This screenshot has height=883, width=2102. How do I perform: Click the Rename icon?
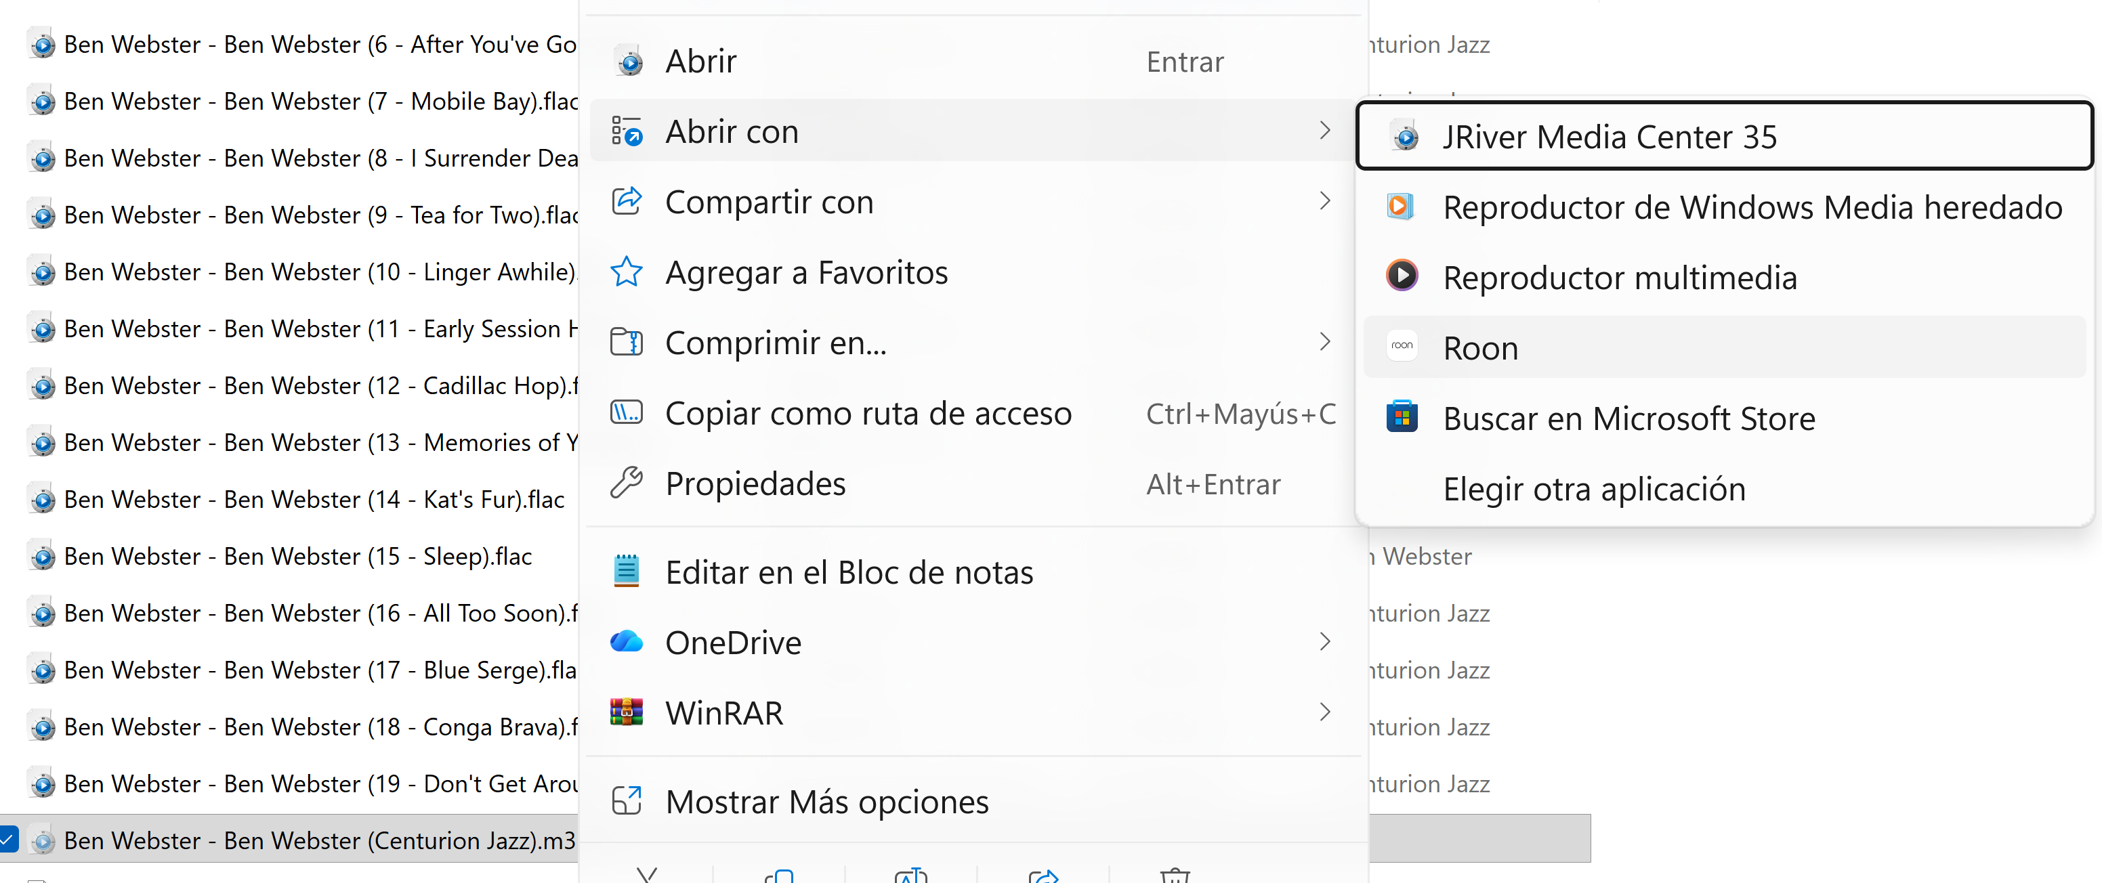[x=910, y=875]
